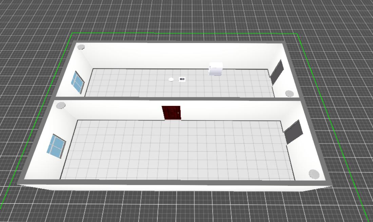Screen dimensions: 373x222
Task: Select round sensor at lower room's bottom-right corner
Action: [x=314, y=174]
